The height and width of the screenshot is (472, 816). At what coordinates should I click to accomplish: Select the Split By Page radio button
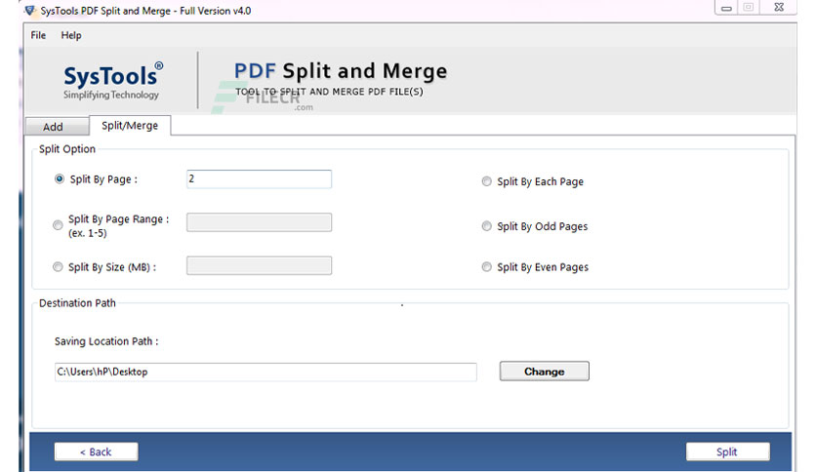tap(60, 178)
